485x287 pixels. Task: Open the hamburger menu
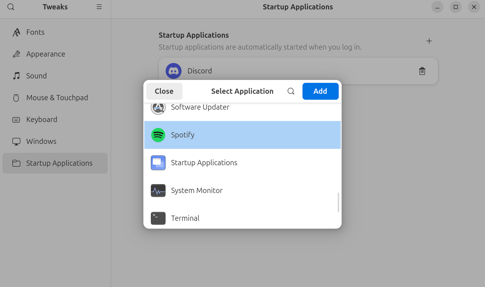[x=99, y=6]
